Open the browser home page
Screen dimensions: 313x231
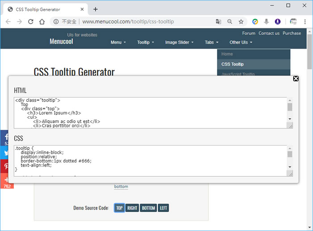[42, 21]
